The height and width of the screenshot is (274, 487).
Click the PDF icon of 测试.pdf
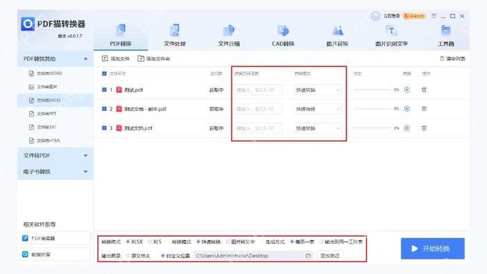pyautogui.click(x=119, y=89)
